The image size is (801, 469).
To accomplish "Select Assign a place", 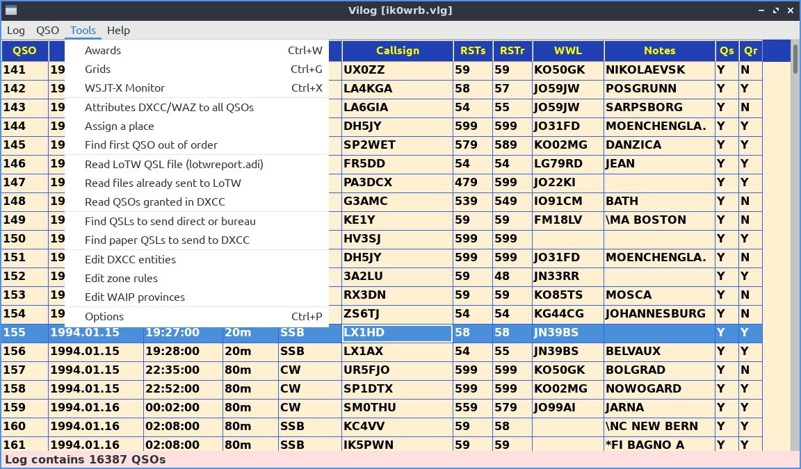I will (197, 126).
